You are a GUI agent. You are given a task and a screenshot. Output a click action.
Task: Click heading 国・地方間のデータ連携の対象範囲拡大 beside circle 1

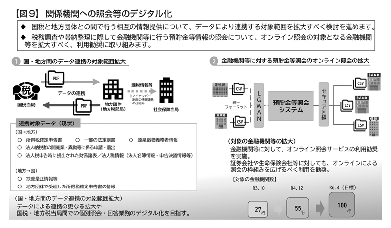coord(74,62)
